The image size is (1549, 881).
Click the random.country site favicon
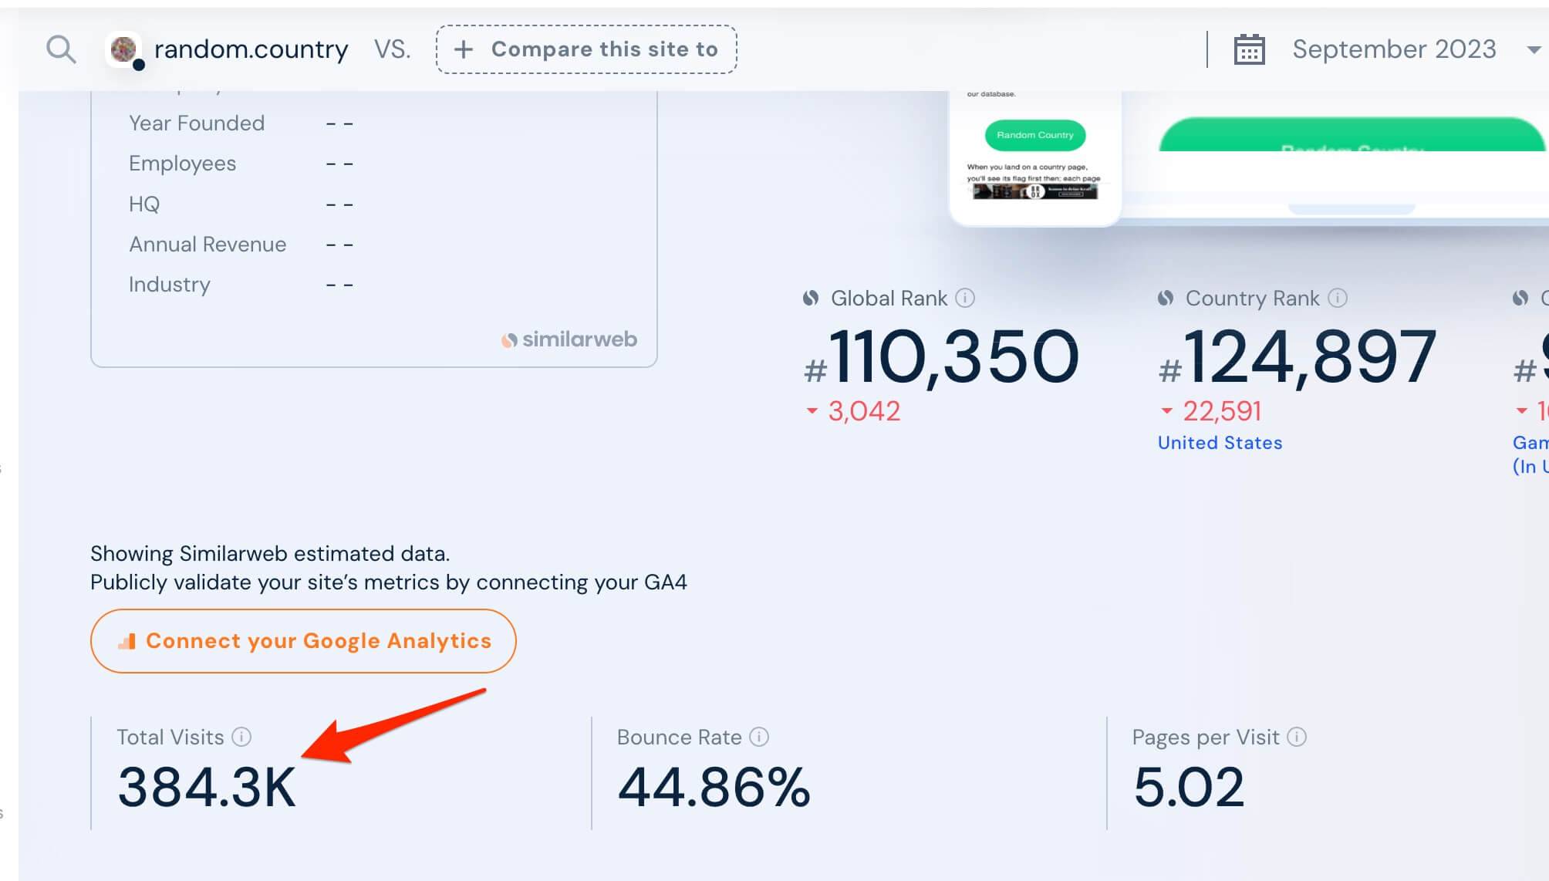(125, 50)
